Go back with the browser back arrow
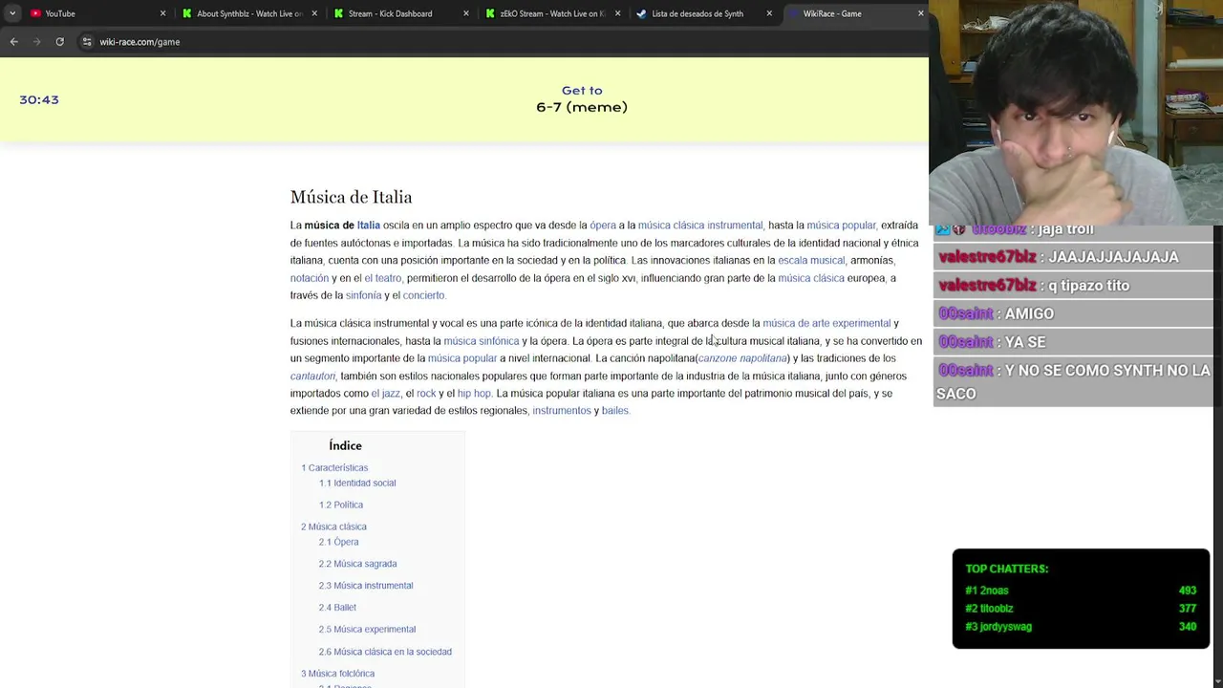 pos(13,42)
